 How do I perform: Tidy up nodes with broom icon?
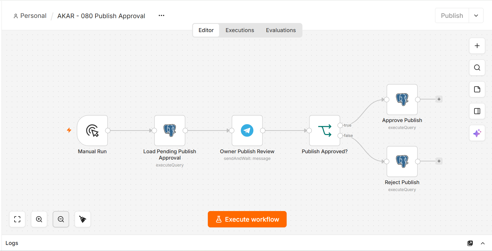83,219
